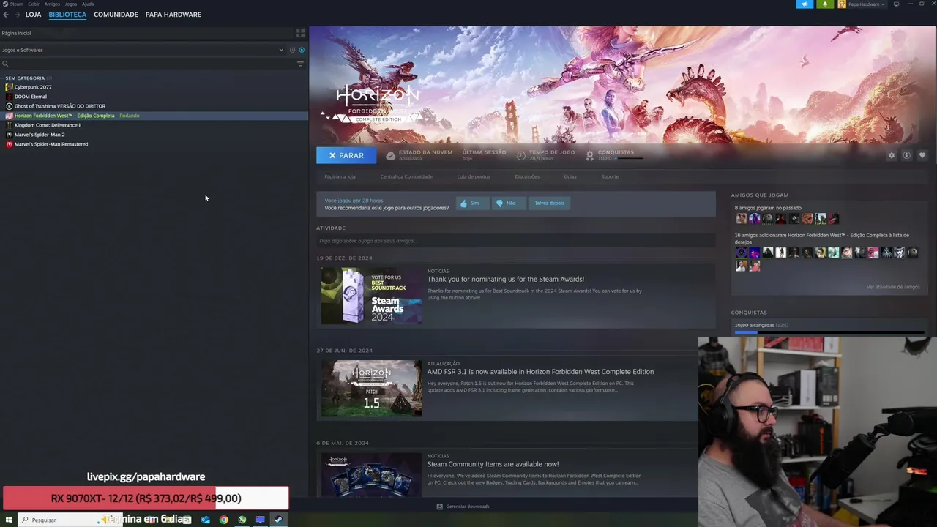Open the Amigos menu
937x527 pixels.
(52, 4)
